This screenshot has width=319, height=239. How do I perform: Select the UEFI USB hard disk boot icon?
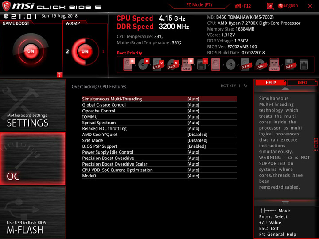click(x=158, y=65)
